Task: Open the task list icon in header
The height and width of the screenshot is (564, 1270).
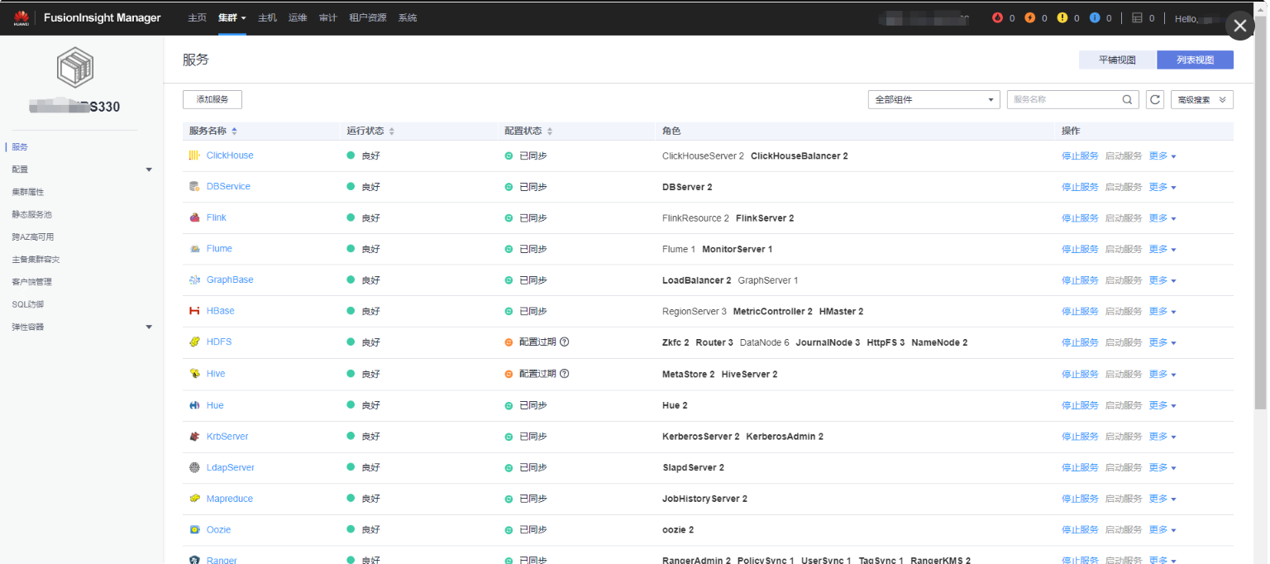Action: tap(1137, 17)
